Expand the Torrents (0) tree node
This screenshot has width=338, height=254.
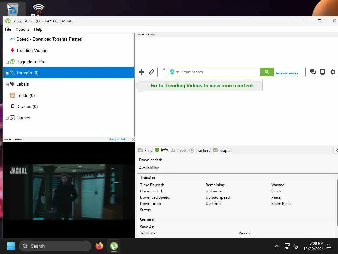[x=7, y=73]
